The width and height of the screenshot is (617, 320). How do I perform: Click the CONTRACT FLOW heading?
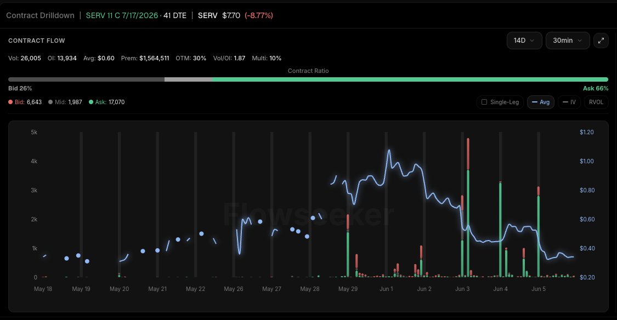tap(37, 41)
